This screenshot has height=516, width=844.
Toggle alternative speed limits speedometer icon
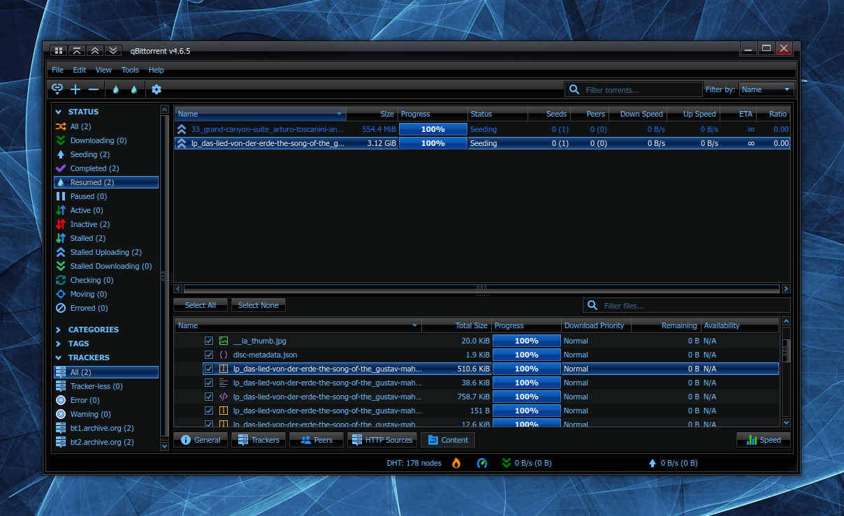[x=482, y=463]
